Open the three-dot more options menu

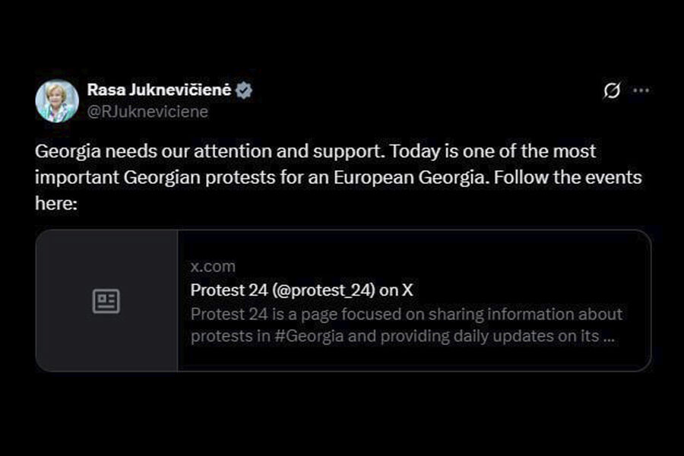641,90
